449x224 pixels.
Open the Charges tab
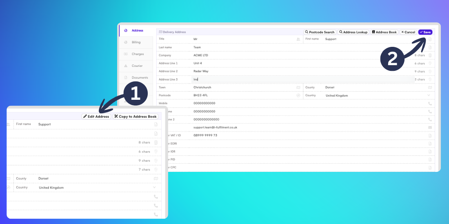(x=136, y=54)
